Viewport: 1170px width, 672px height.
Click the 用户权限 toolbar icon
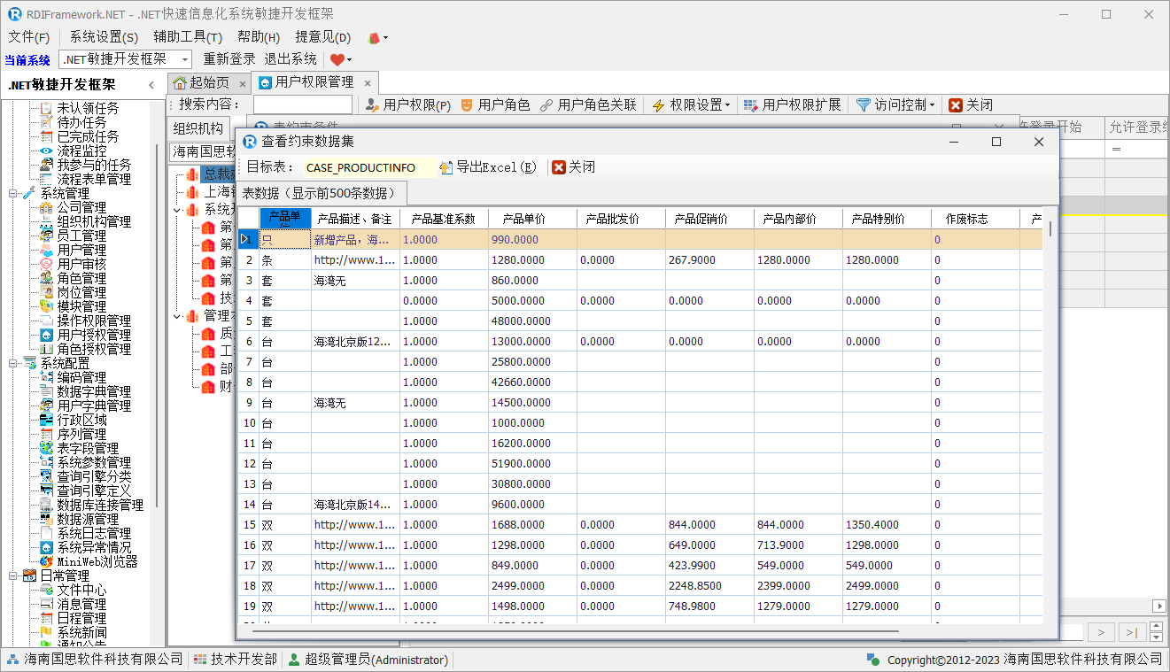(x=373, y=105)
